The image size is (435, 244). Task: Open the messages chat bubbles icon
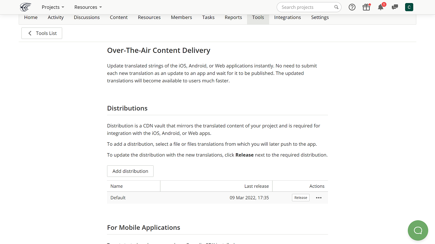coord(395,7)
